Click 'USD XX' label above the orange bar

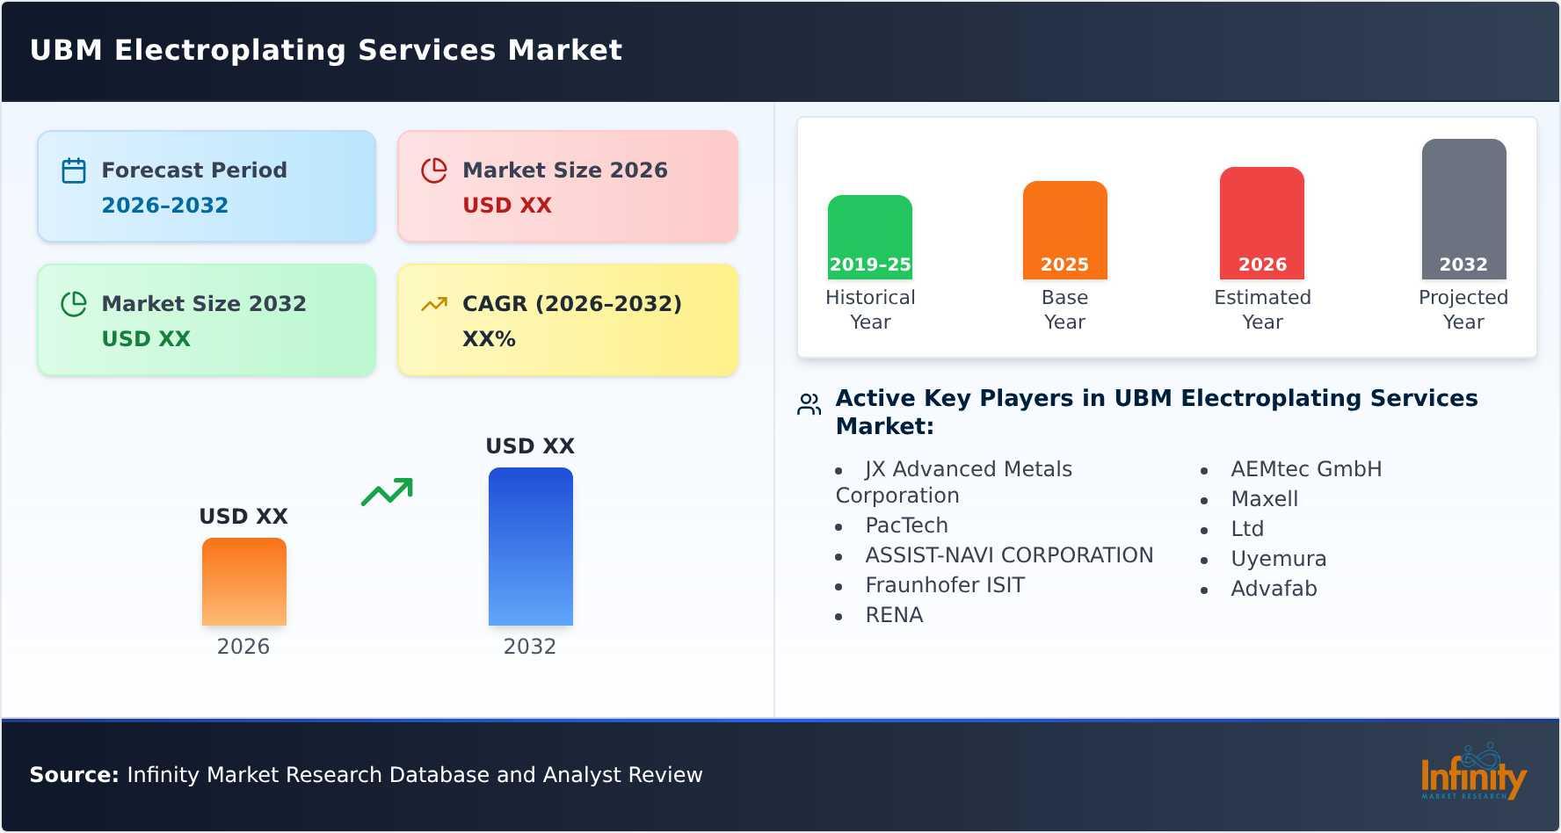[243, 517]
